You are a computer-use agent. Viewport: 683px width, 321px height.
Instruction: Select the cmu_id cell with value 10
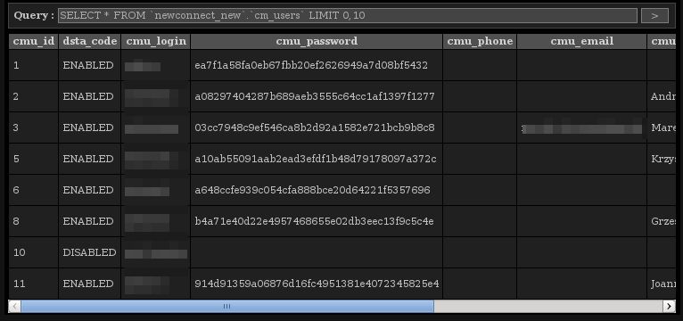click(x=34, y=252)
